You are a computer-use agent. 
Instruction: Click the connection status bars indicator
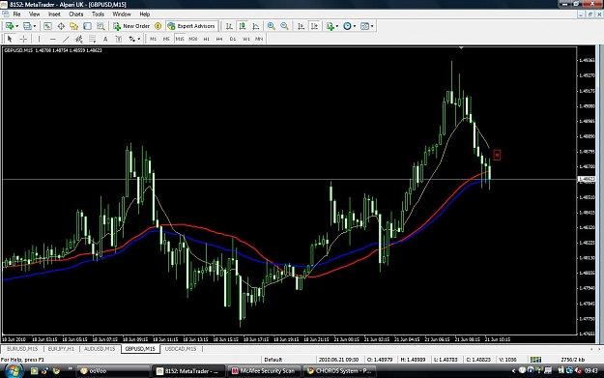point(535,360)
